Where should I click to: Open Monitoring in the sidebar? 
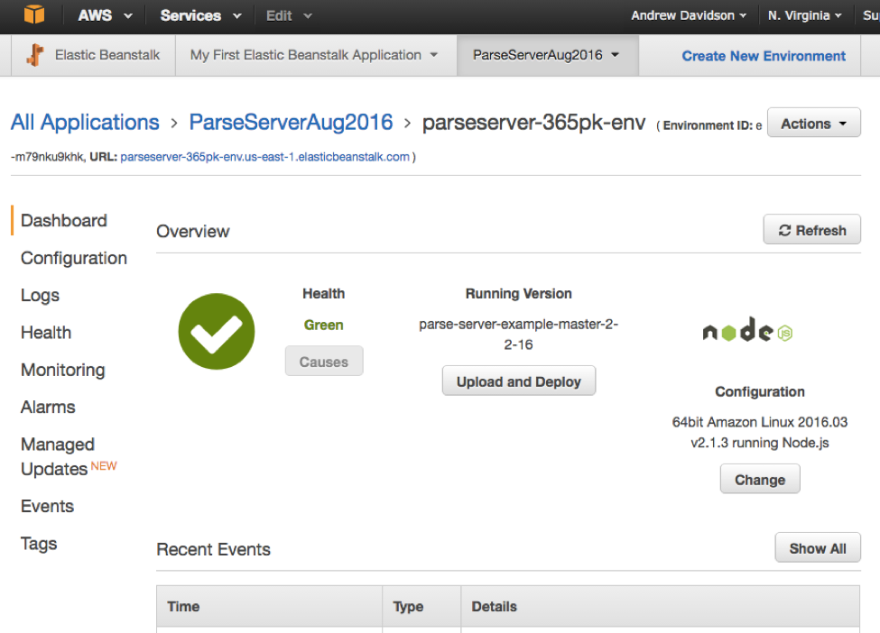[x=63, y=370]
